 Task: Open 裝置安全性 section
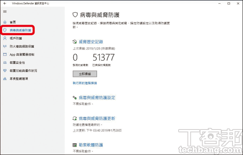pyautogui.click(x=17, y=63)
